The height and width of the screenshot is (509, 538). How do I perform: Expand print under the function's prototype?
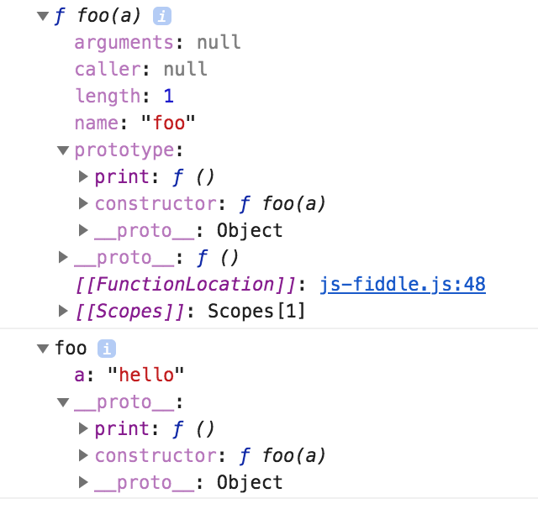[83, 176]
